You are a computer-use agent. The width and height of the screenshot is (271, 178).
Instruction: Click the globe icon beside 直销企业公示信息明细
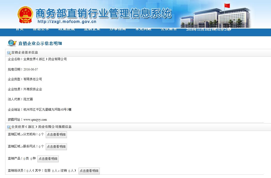point(12,43)
